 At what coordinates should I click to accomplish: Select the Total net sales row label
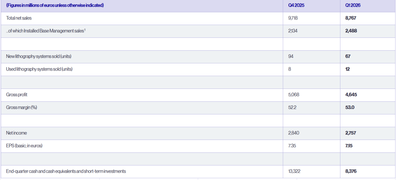pos(19,18)
